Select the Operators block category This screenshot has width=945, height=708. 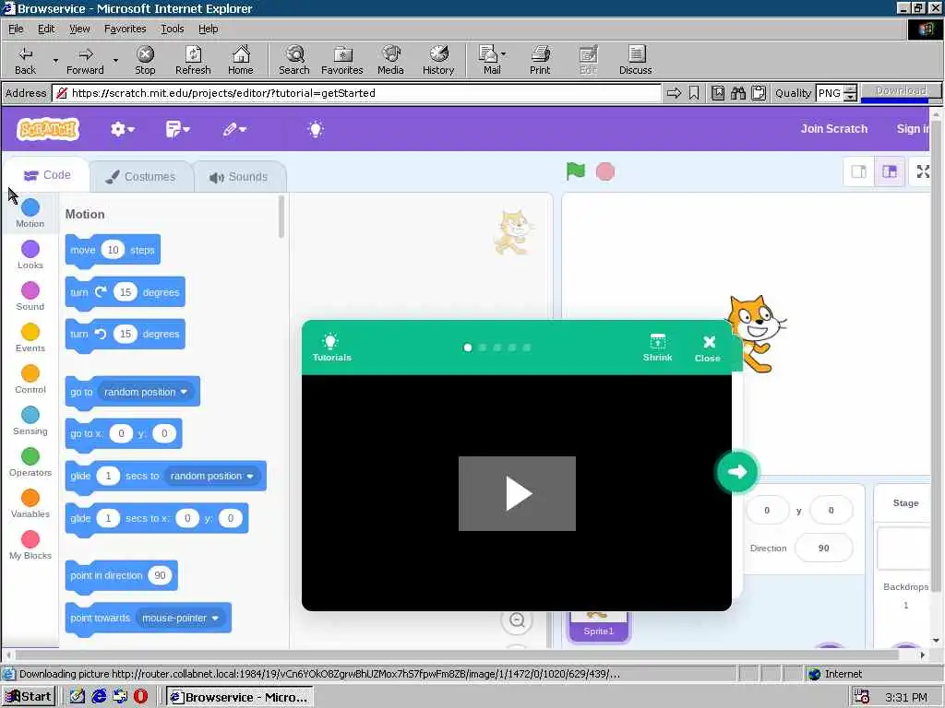30,463
